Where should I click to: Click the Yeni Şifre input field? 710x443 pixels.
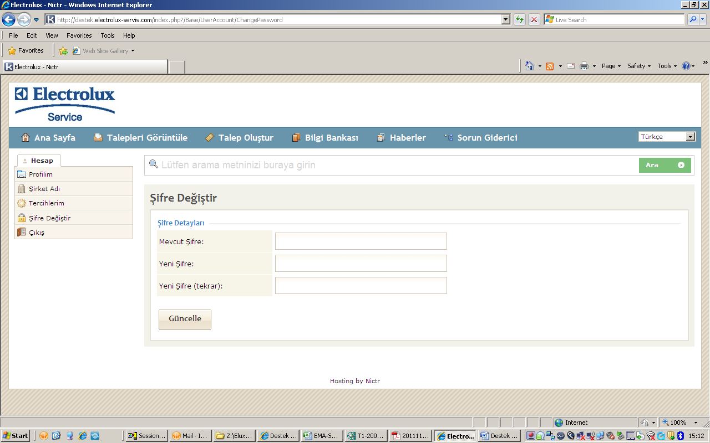361,264
